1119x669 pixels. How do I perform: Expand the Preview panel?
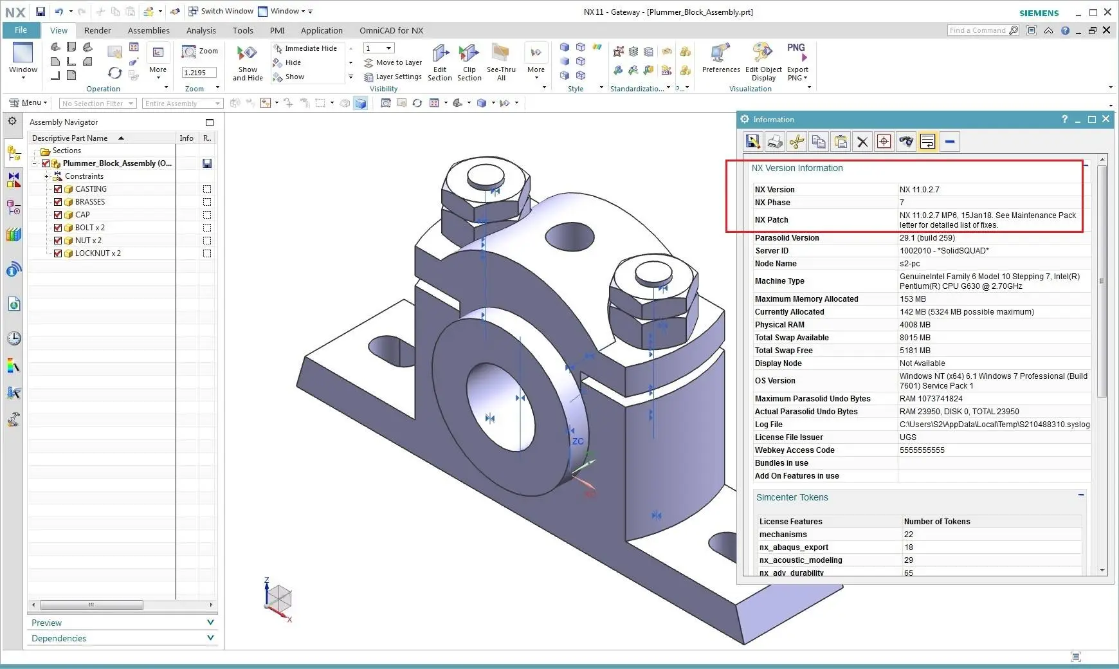[210, 622]
